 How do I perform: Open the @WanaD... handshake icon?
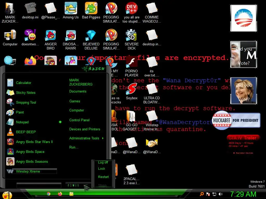[x=152, y=146]
